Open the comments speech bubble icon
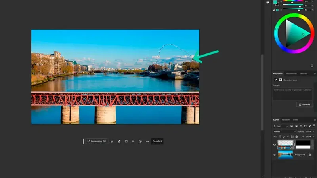Viewport: 317px width, 178px height. pos(268,2)
